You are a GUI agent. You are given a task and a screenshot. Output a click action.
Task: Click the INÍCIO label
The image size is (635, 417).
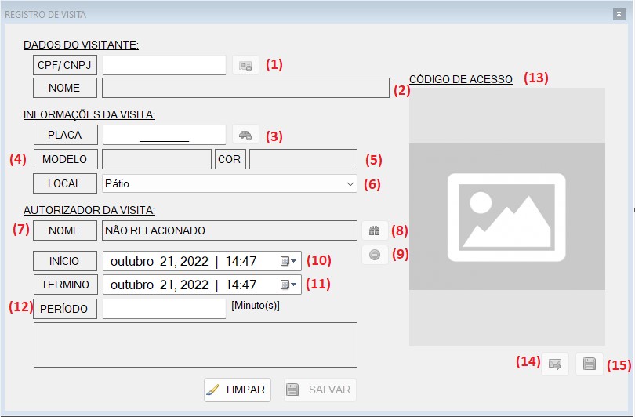point(65,261)
